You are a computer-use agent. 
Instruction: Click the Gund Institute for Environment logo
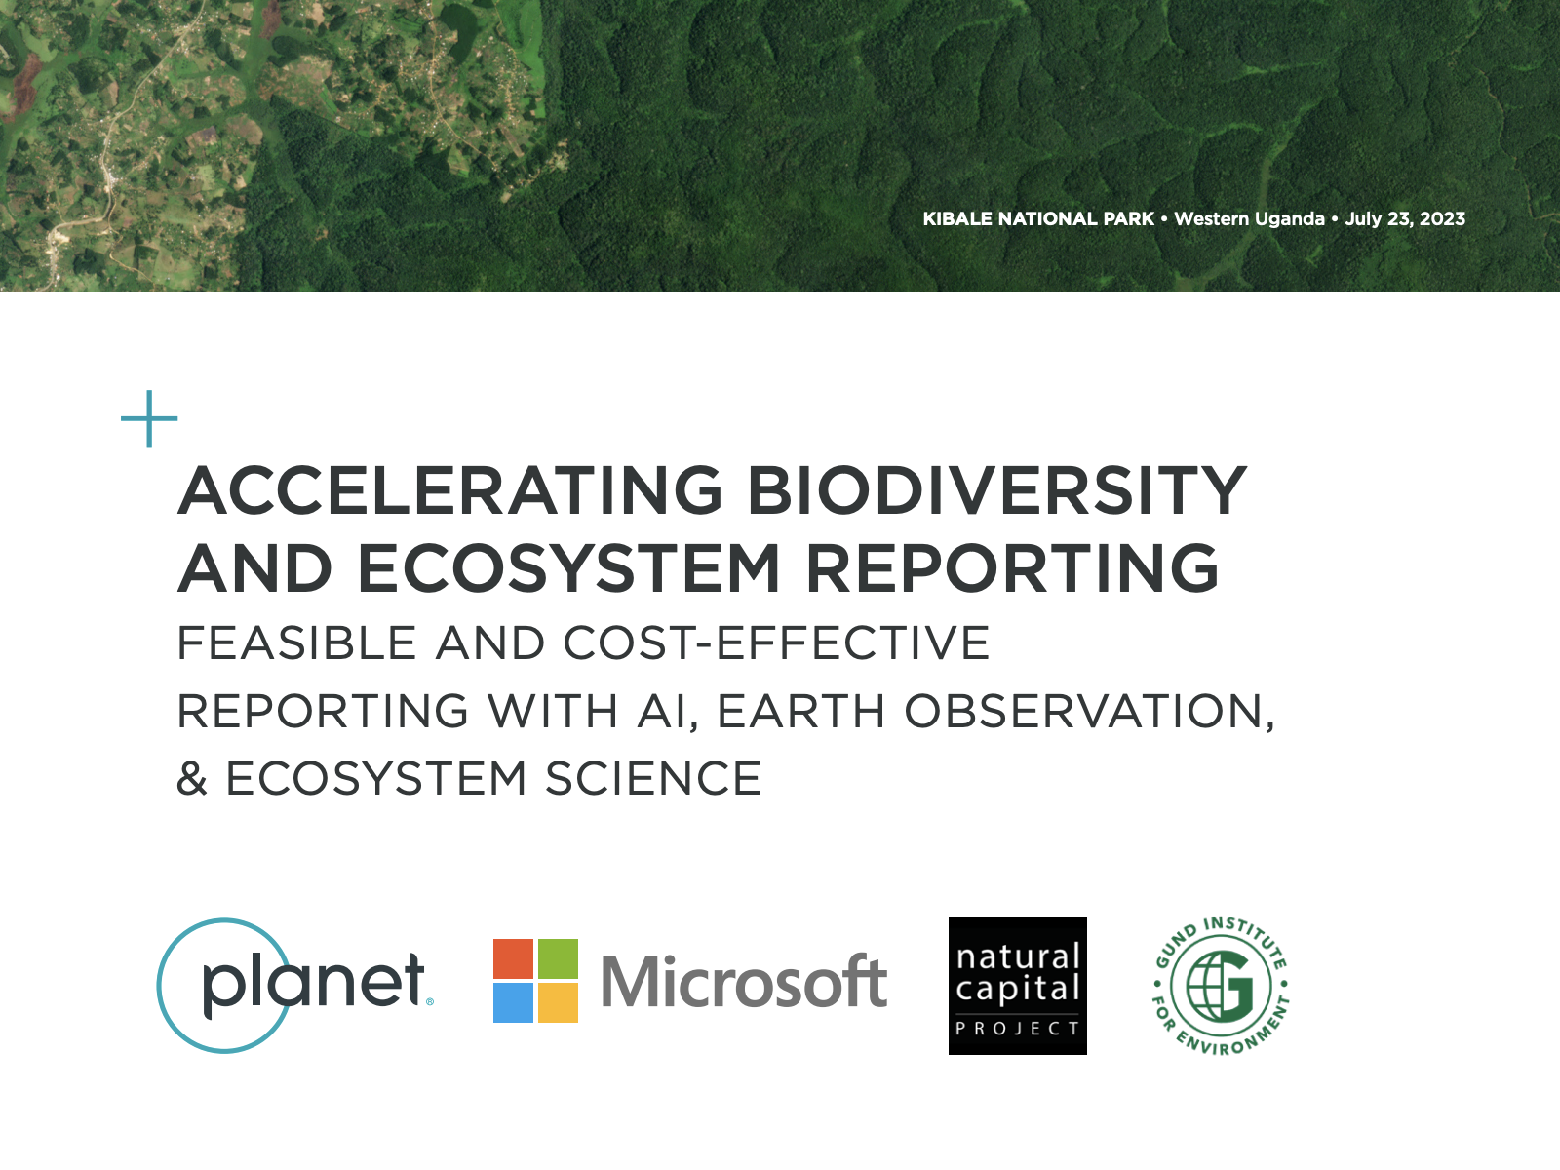click(1222, 986)
